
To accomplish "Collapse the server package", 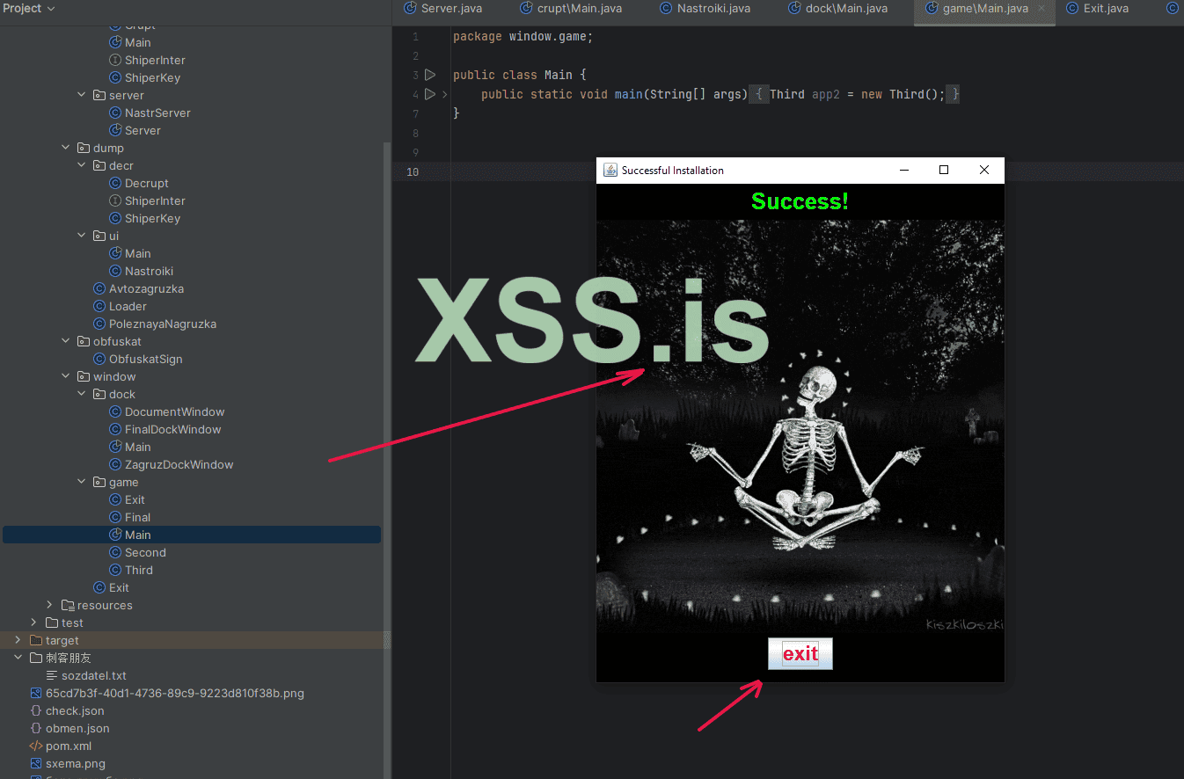I will tap(82, 95).
